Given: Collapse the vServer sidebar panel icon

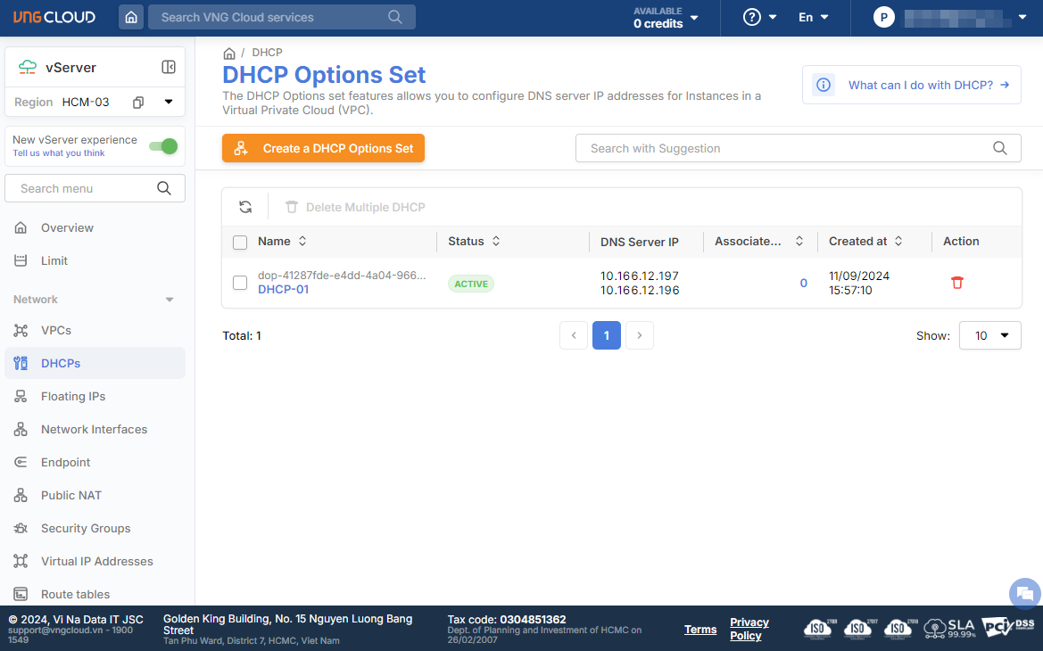Looking at the screenshot, I should pos(169,67).
